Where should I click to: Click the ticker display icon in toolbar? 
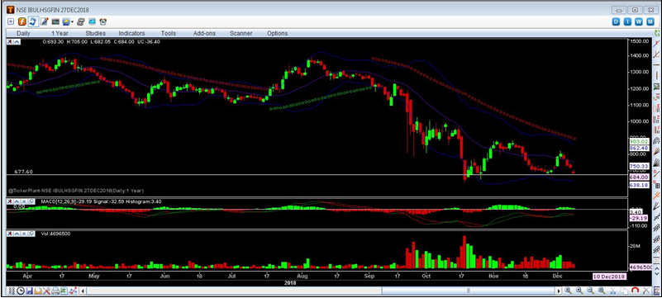pos(55,21)
